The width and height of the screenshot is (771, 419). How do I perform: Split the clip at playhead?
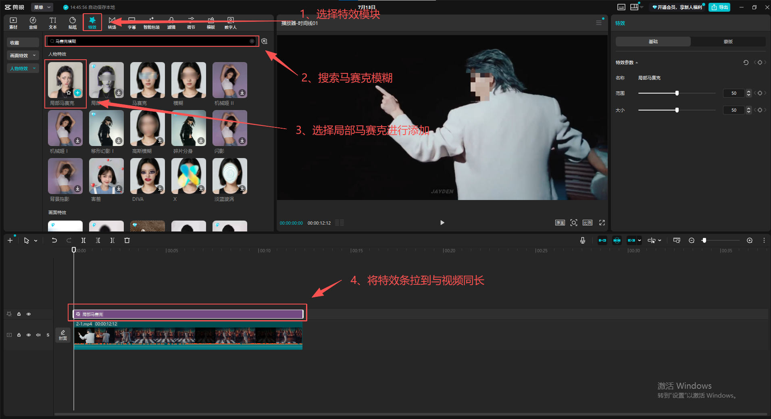[83, 240]
